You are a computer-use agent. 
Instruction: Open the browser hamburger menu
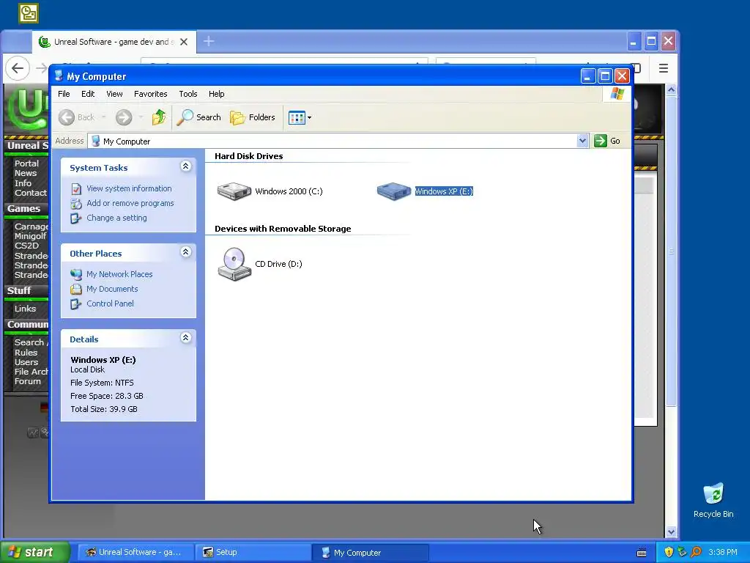664,68
